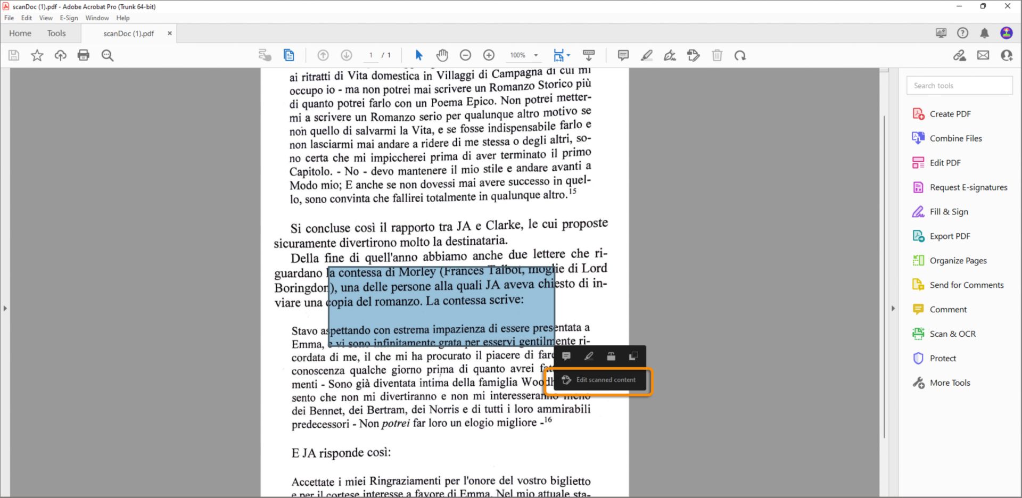Image resolution: width=1022 pixels, height=498 pixels.
Task: Select the Highlight text tool
Action: (647, 55)
